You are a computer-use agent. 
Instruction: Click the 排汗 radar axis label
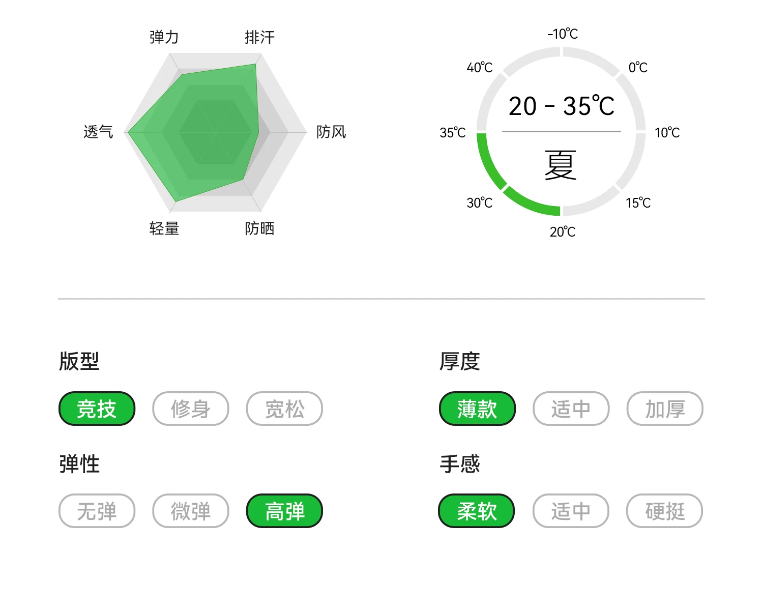pos(259,37)
